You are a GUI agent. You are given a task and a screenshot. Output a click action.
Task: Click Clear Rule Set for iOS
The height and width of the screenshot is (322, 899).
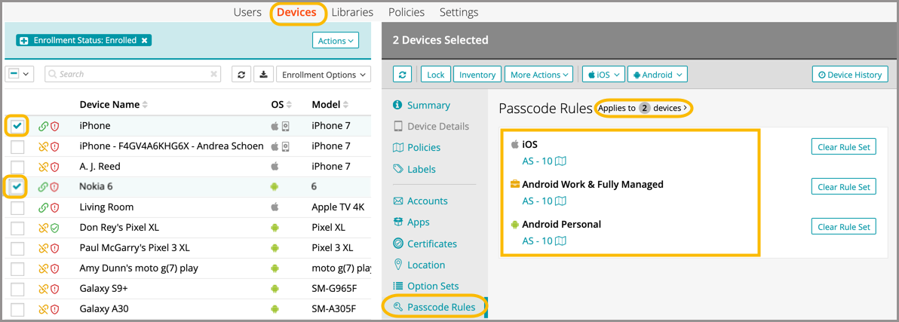point(843,147)
